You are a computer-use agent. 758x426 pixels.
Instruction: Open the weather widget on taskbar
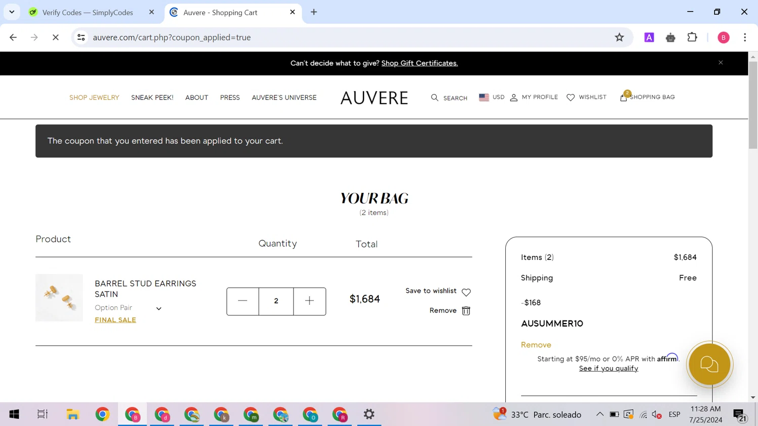[537, 414]
